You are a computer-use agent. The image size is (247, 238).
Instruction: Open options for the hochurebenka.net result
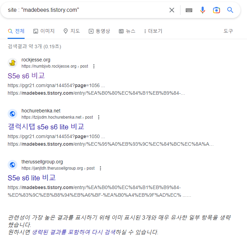(99, 117)
